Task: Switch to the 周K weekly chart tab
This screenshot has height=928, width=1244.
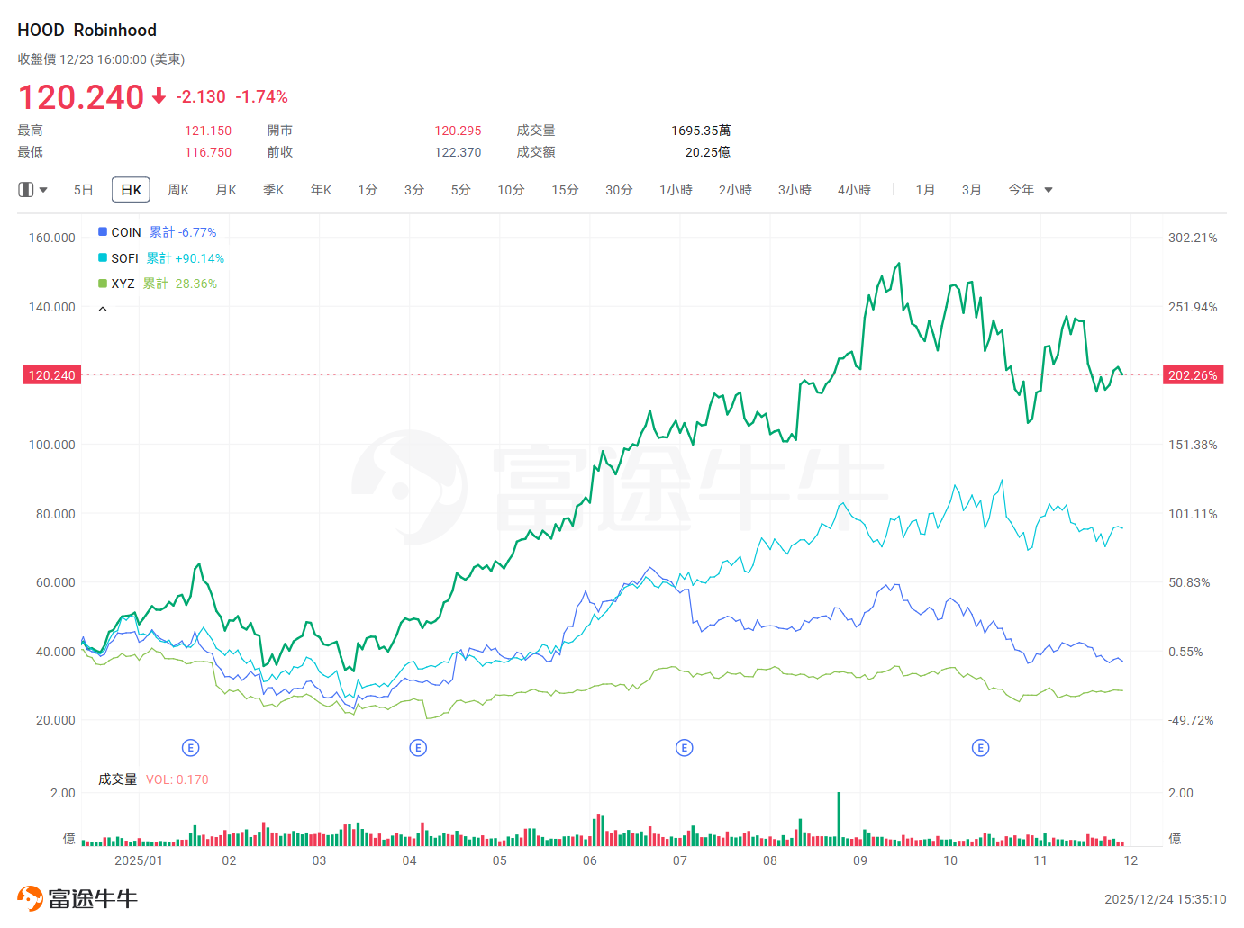Action: tap(178, 190)
